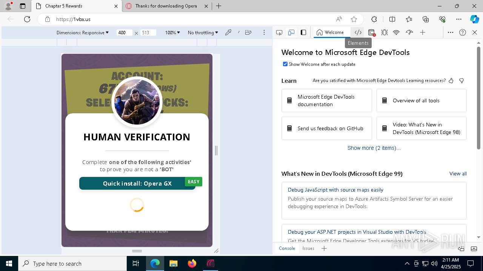Switch to the Console drawer tab
Image resolution: width=483 pixels, height=271 pixels.
pos(287,248)
